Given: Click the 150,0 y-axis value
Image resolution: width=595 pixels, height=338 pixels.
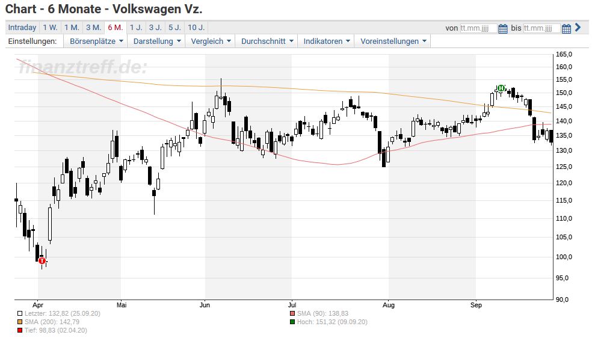Looking at the screenshot, I should (x=564, y=93).
